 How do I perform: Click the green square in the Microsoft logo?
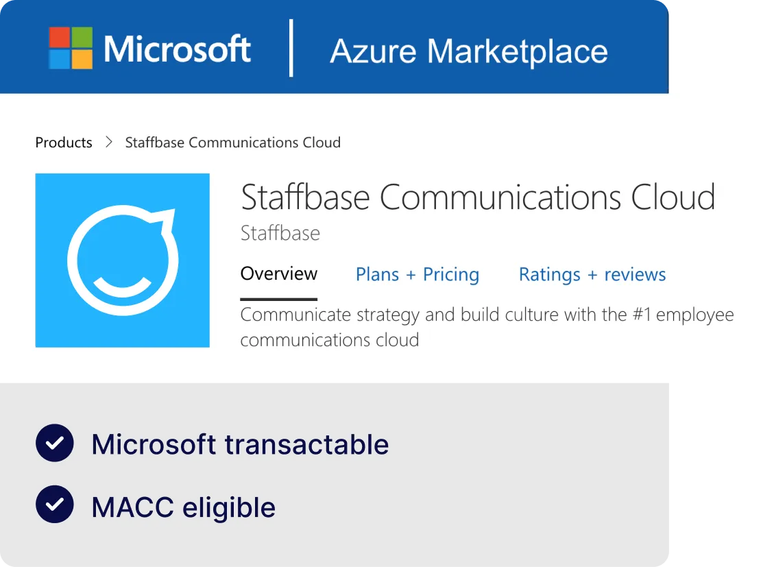click(x=81, y=37)
